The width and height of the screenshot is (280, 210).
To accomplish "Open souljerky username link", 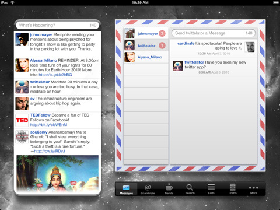I will click(38, 132).
